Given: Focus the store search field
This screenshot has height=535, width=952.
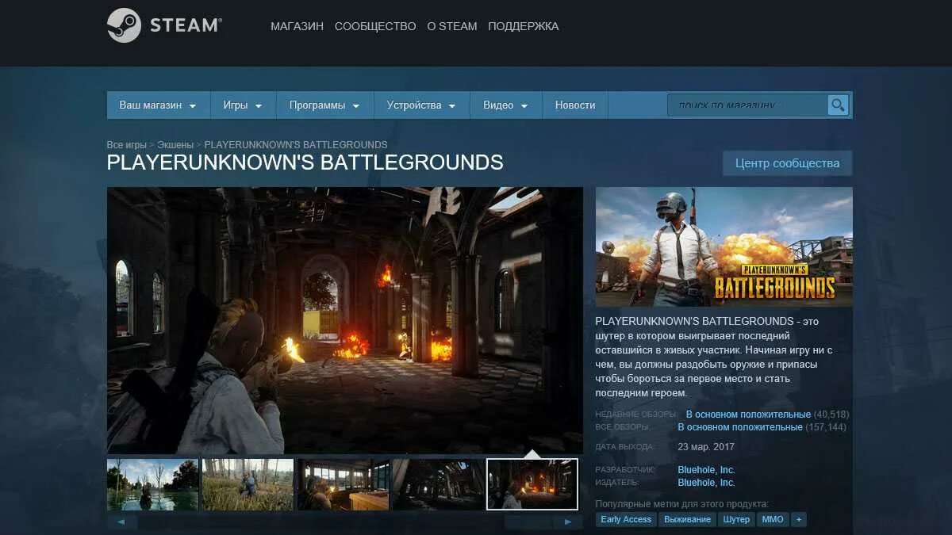Looking at the screenshot, I should click(747, 105).
